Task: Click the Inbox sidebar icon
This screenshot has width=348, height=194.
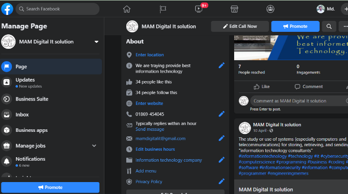Action: [x=6, y=114]
